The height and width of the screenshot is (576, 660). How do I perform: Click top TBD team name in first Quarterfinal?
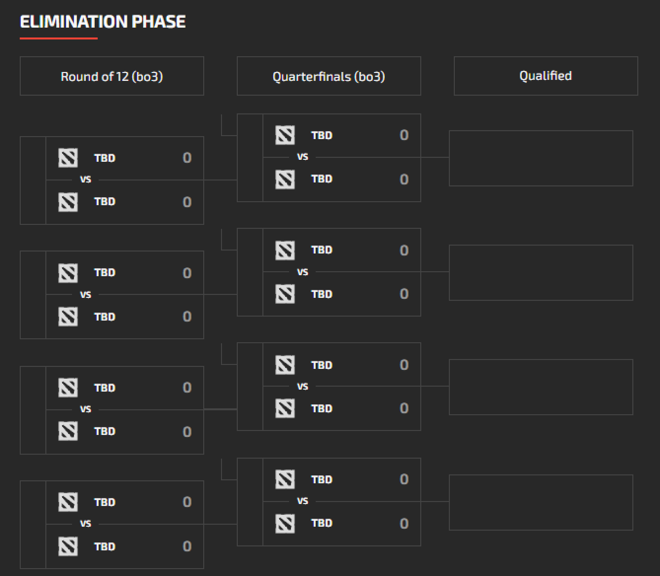pyautogui.click(x=322, y=135)
